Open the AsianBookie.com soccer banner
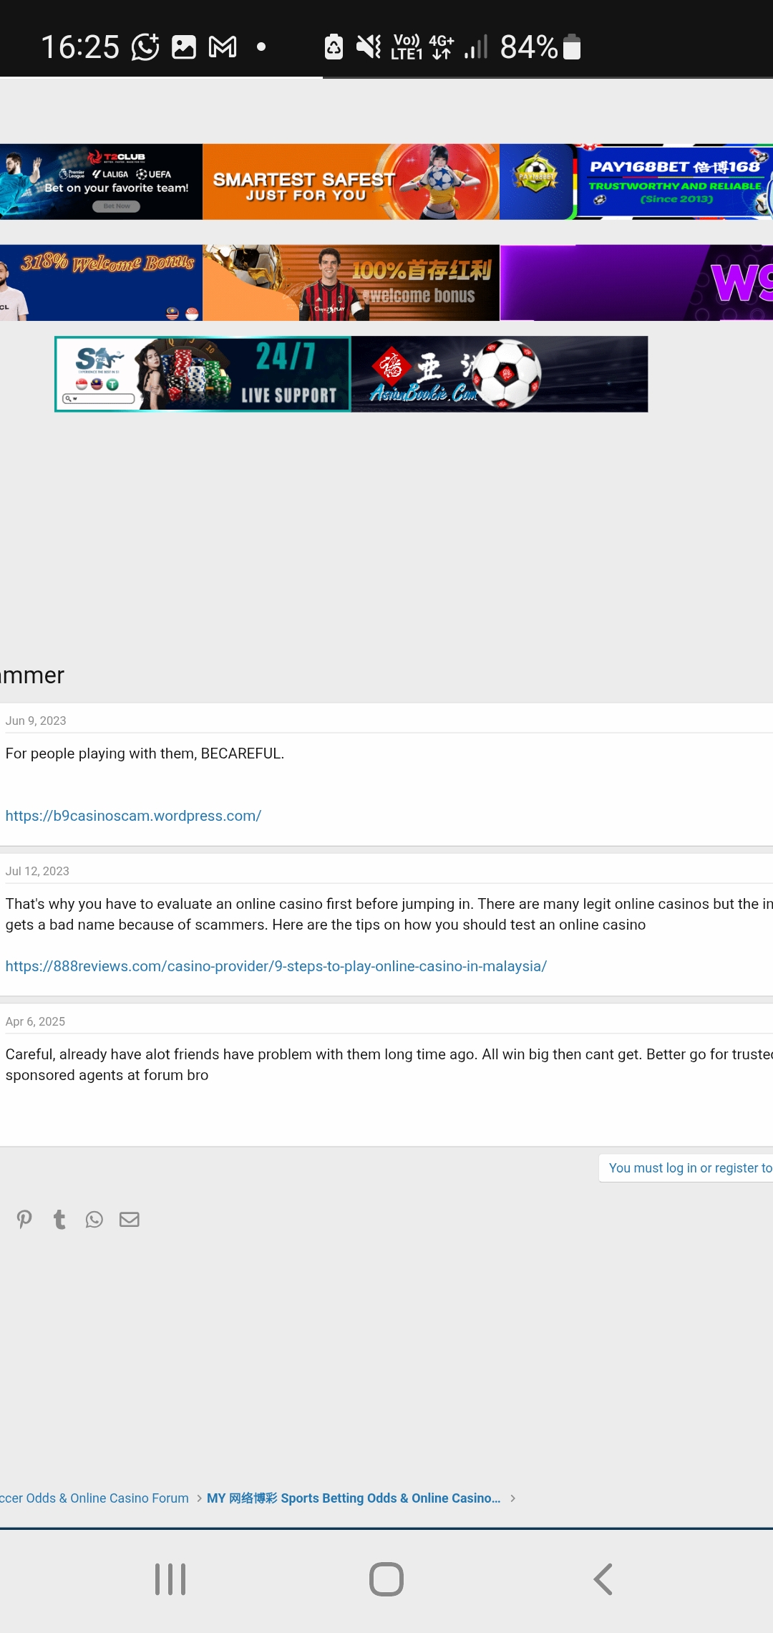The width and height of the screenshot is (773, 1633). coord(500,374)
